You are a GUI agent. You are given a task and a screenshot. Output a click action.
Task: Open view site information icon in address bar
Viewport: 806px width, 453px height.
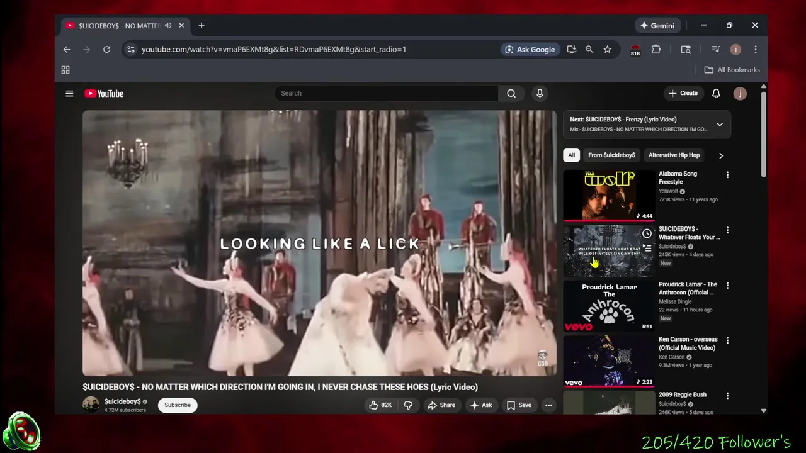pyautogui.click(x=130, y=49)
